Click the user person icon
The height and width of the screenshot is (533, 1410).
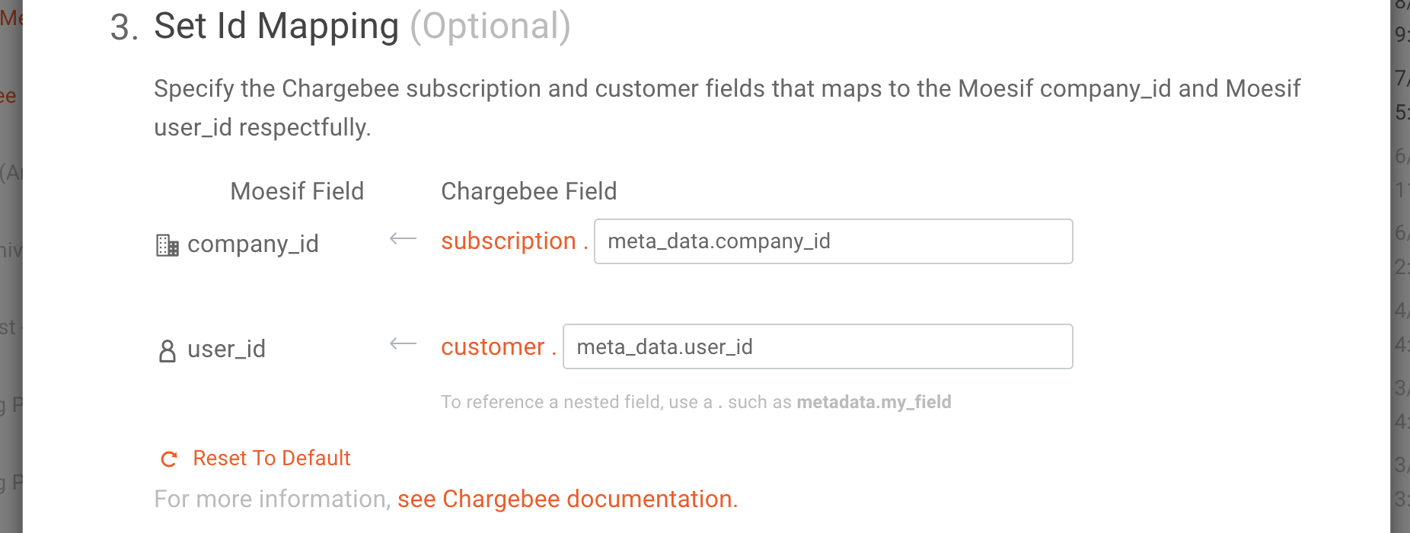click(x=167, y=351)
